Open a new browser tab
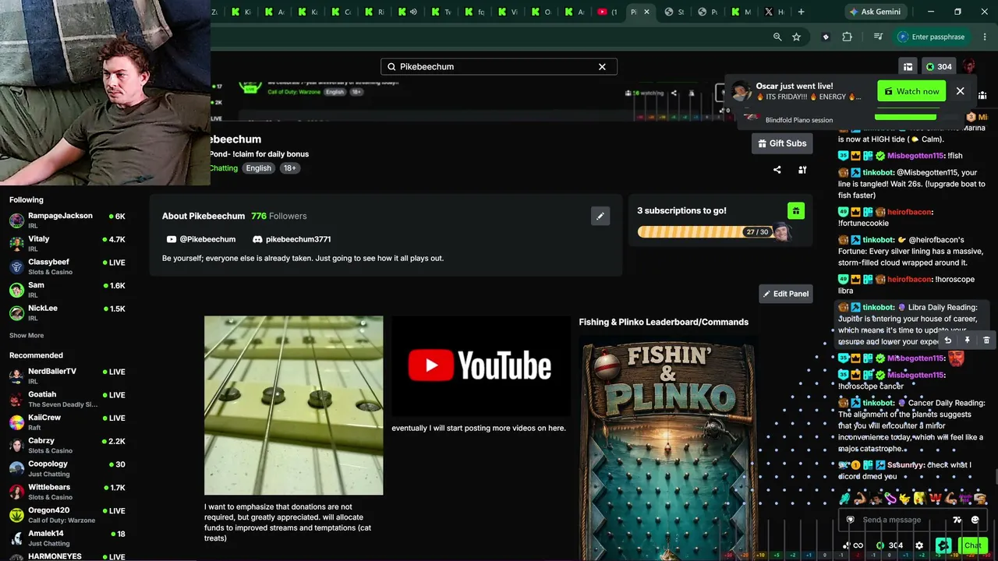Screen dimensions: 998x561 [801, 12]
